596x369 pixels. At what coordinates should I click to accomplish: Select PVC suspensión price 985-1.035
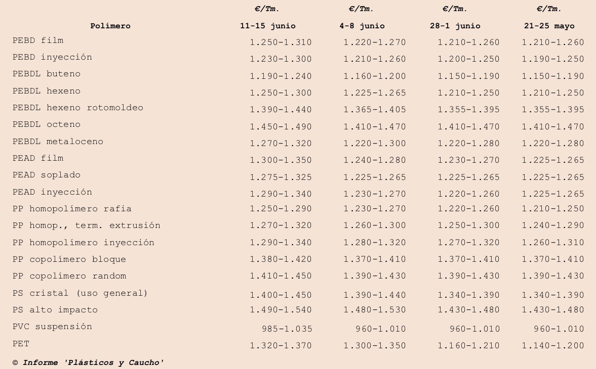click(x=287, y=329)
